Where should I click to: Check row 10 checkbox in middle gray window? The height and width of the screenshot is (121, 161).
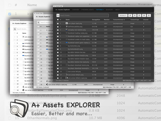38,59
